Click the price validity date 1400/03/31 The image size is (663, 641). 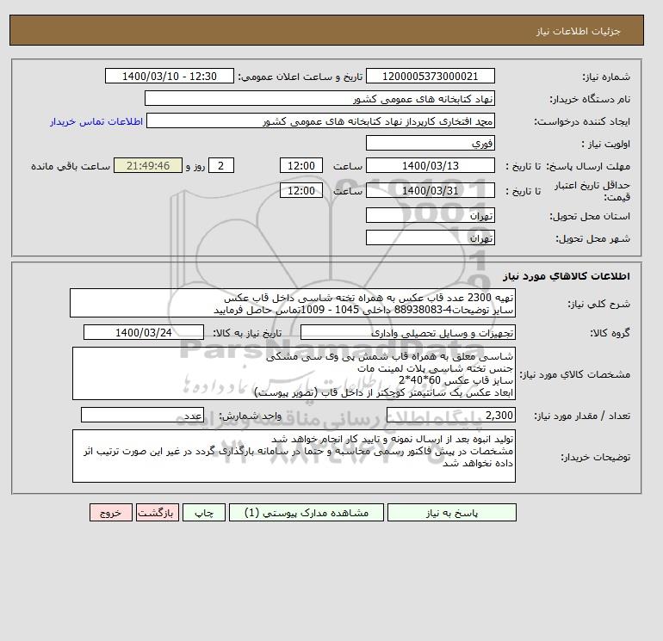[430, 190]
